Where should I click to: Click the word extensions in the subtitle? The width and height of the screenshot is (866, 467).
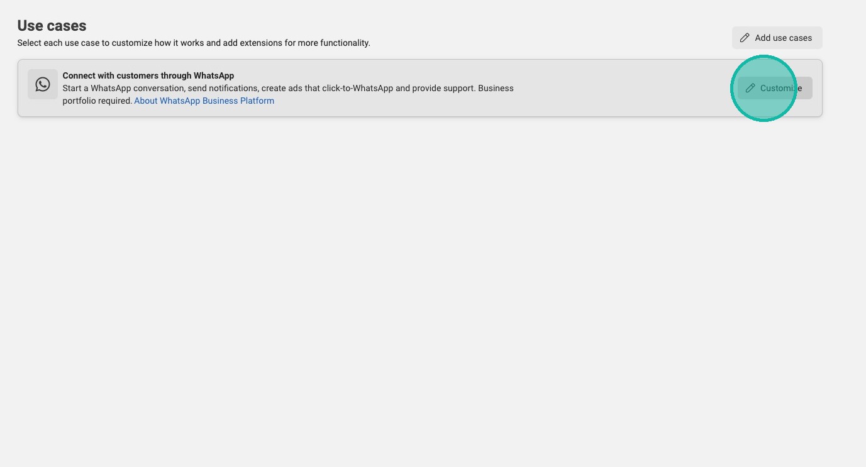pyautogui.click(x=260, y=43)
